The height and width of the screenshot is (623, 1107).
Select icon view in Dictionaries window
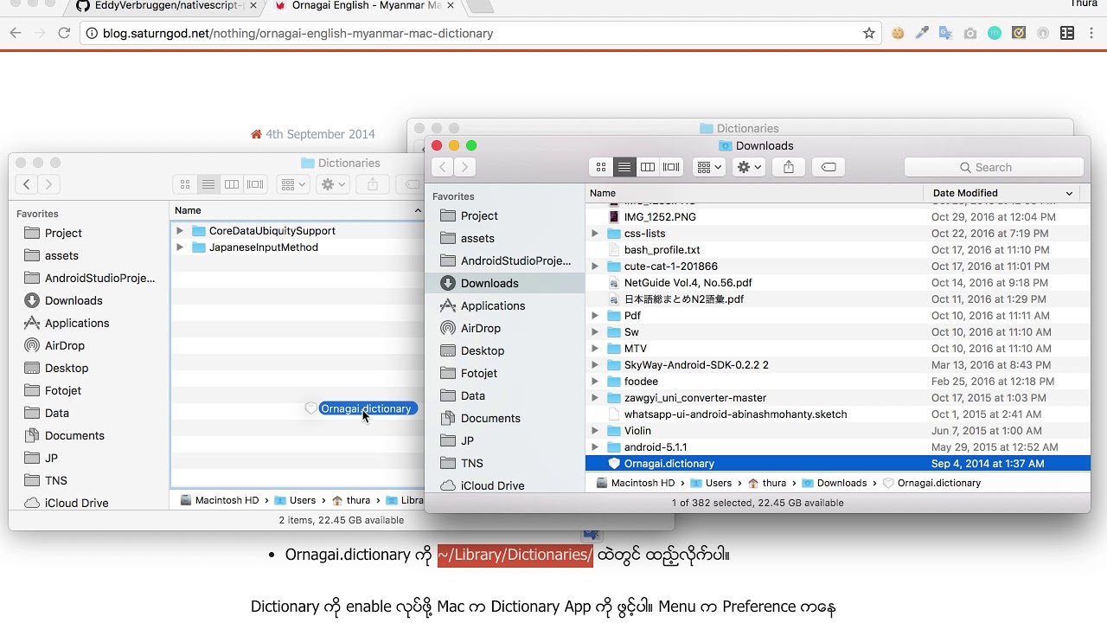(185, 184)
